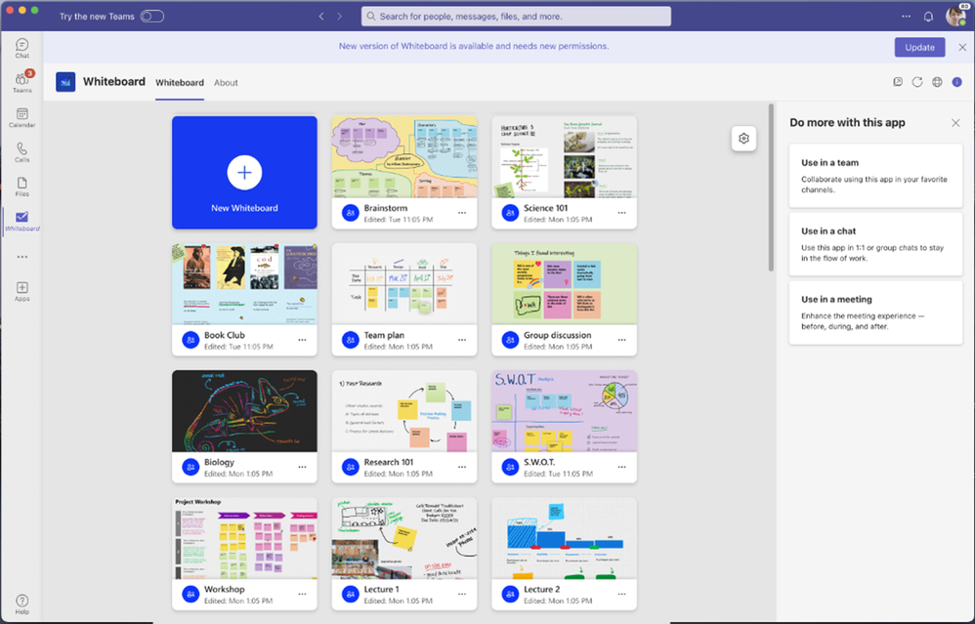Viewport: 975px width, 624px height.
Task: Go forward with the navigation arrow
Action: pos(340,17)
